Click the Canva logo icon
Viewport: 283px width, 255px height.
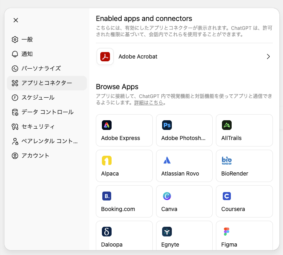[x=167, y=196]
